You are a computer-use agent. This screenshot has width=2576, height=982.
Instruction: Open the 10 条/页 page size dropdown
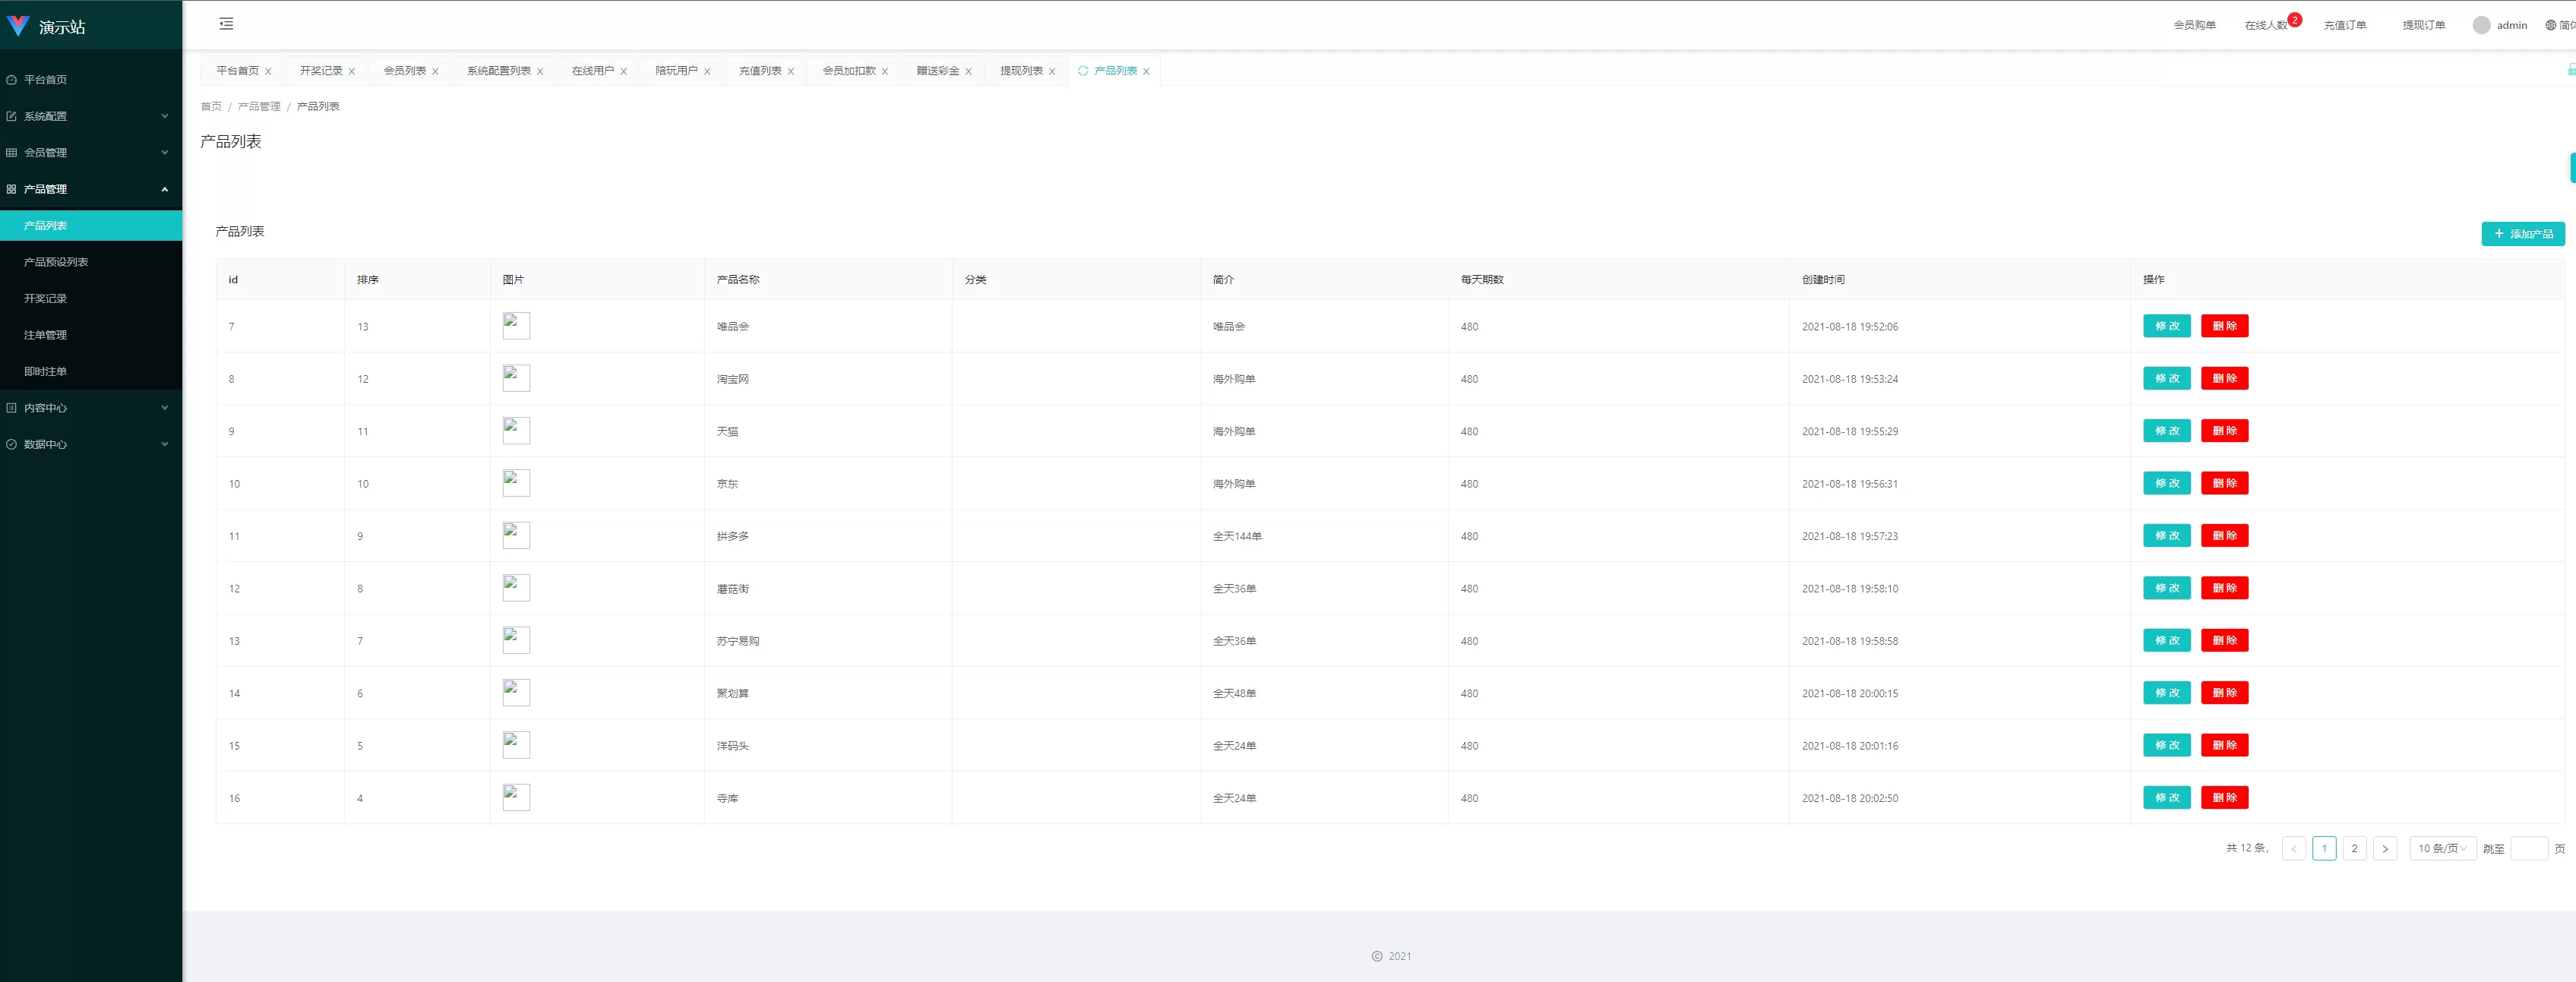pyautogui.click(x=2442, y=848)
